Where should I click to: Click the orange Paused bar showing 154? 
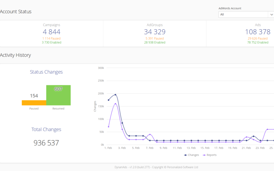pyautogui.click(x=34, y=103)
